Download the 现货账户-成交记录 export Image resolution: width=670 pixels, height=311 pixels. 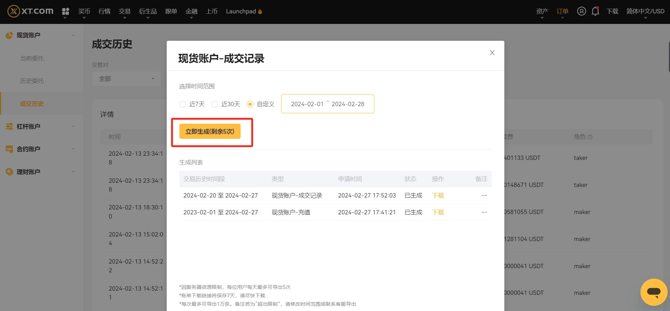pyautogui.click(x=438, y=195)
